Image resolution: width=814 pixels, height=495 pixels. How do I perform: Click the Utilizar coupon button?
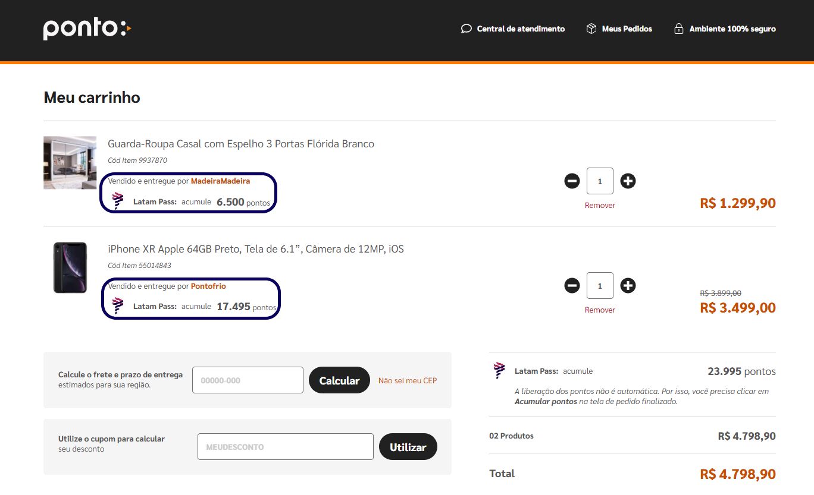[x=408, y=447]
